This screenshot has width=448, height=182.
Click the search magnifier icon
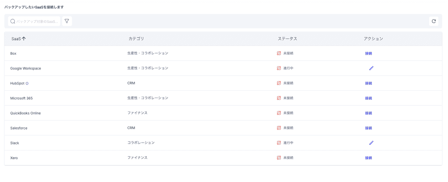(13, 21)
